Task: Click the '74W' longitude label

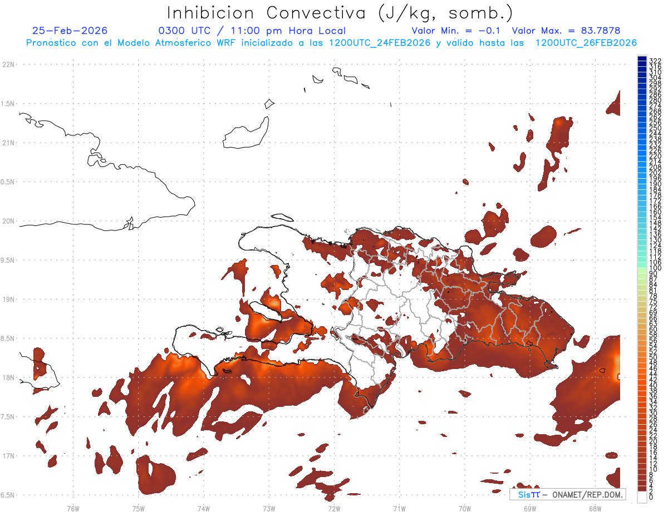Action: pos(204,508)
